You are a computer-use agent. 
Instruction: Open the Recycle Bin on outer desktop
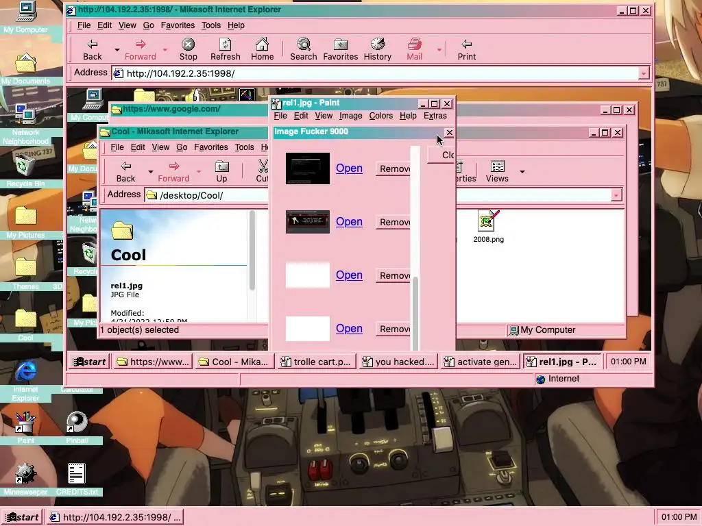[x=23, y=171]
